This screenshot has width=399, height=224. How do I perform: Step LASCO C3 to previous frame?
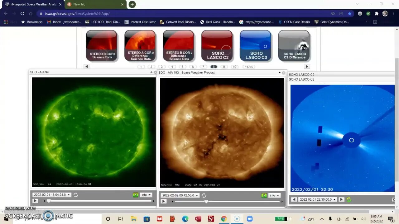(x=294, y=199)
